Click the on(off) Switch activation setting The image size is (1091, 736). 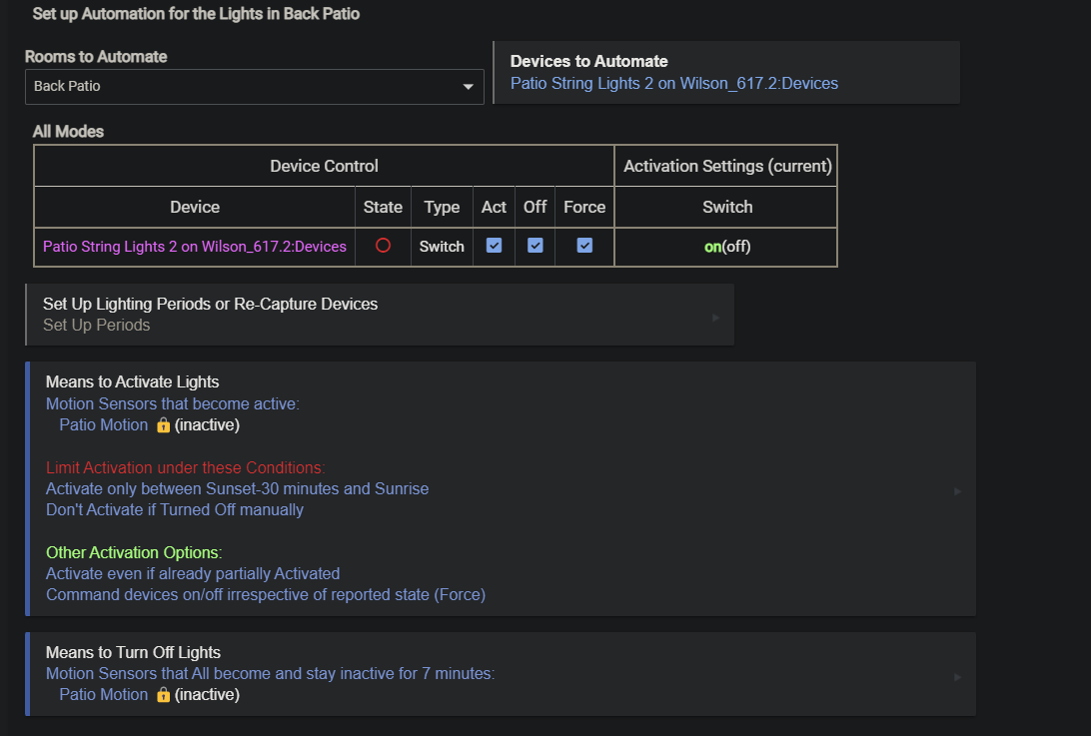(x=726, y=247)
